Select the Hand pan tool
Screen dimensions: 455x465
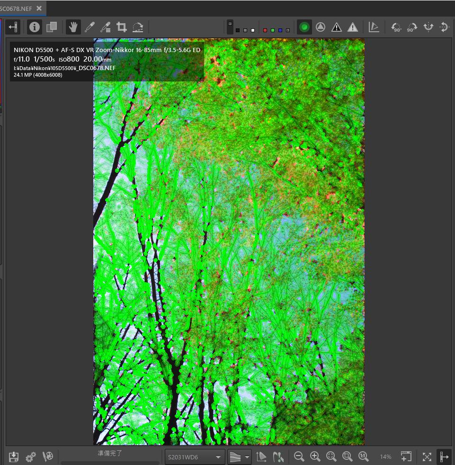tap(73, 27)
